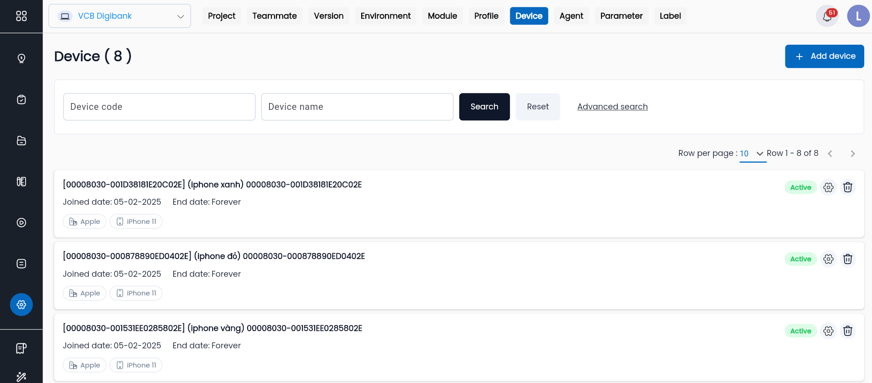Select the blue settings gear in sidebar

click(21, 305)
